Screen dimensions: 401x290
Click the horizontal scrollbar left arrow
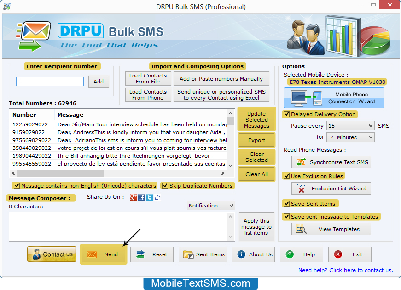[13, 173]
